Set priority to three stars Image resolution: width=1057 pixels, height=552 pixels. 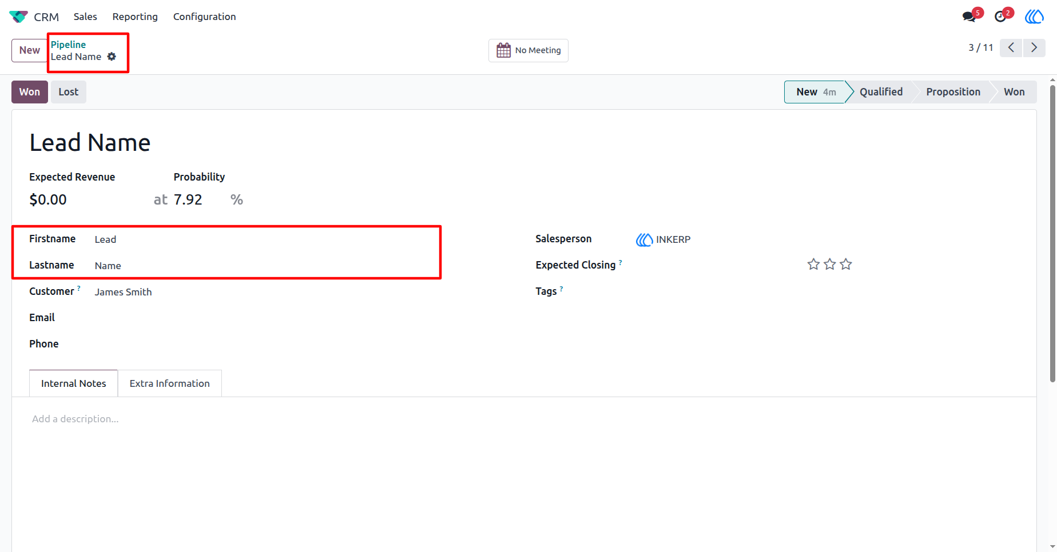[846, 264]
